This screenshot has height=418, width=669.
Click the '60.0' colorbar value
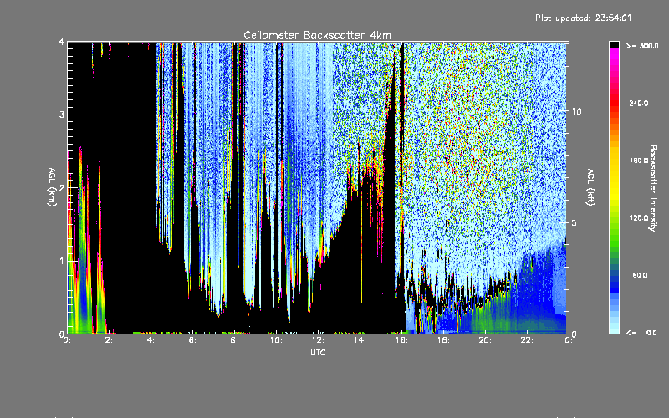(x=640, y=275)
